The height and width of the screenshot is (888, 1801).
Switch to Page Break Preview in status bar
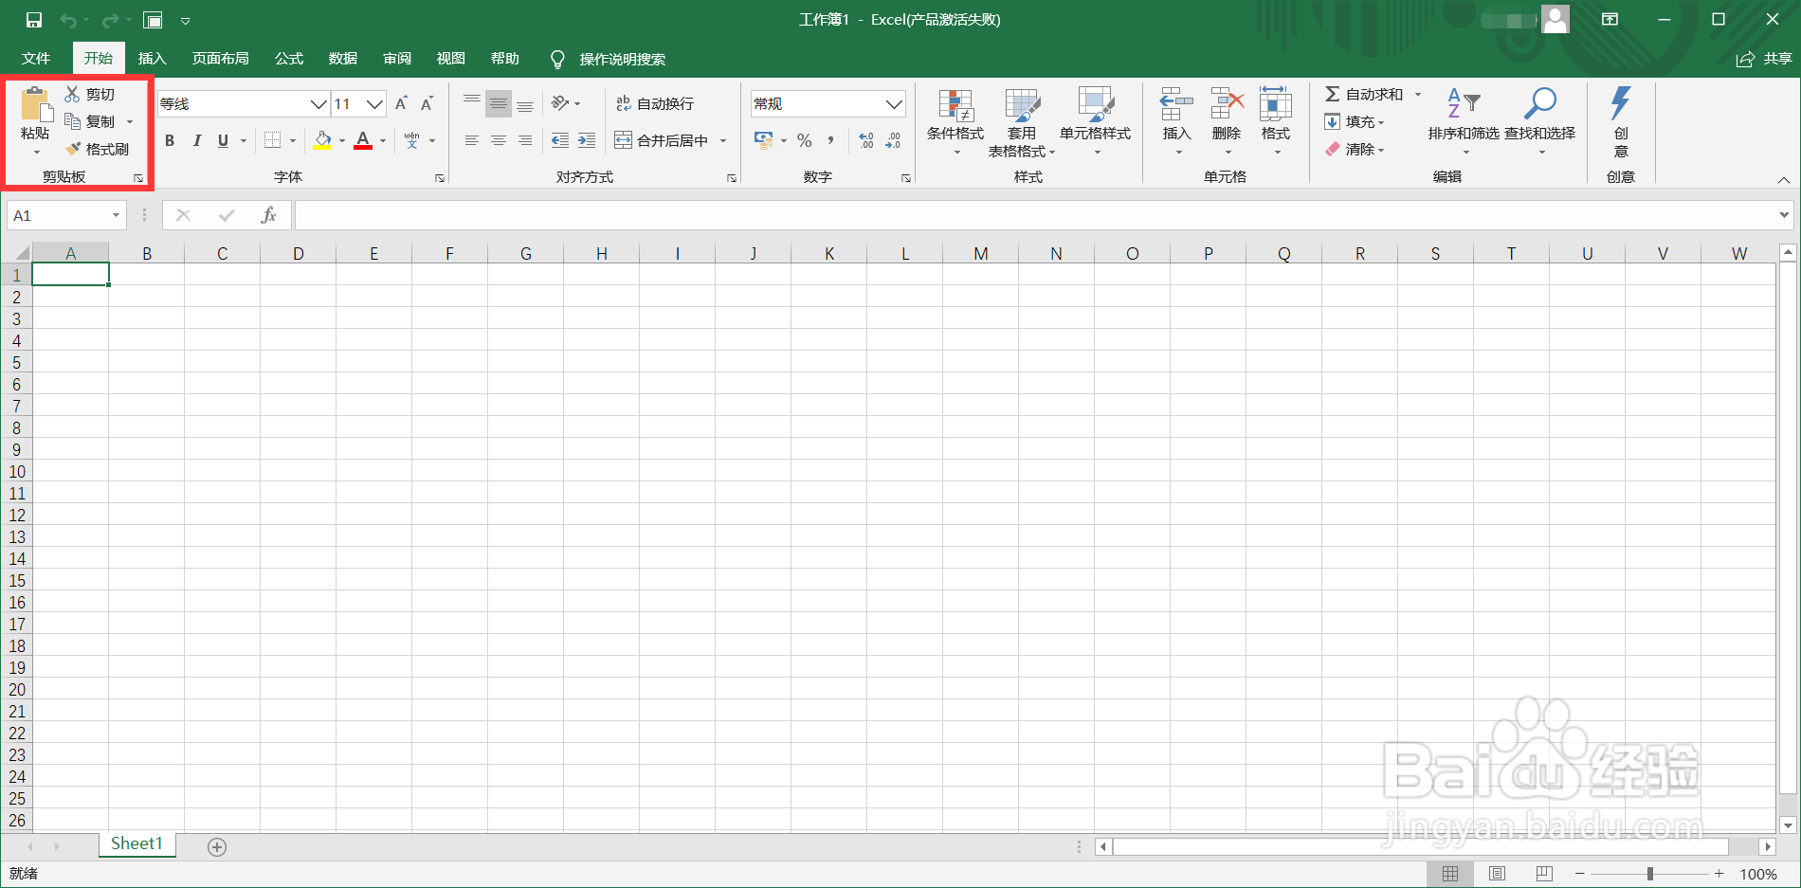click(x=1544, y=874)
